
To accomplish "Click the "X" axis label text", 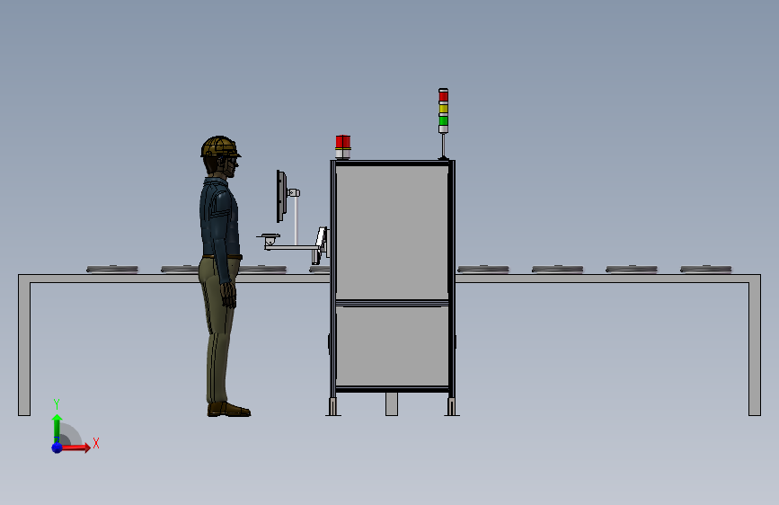I will [96, 443].
